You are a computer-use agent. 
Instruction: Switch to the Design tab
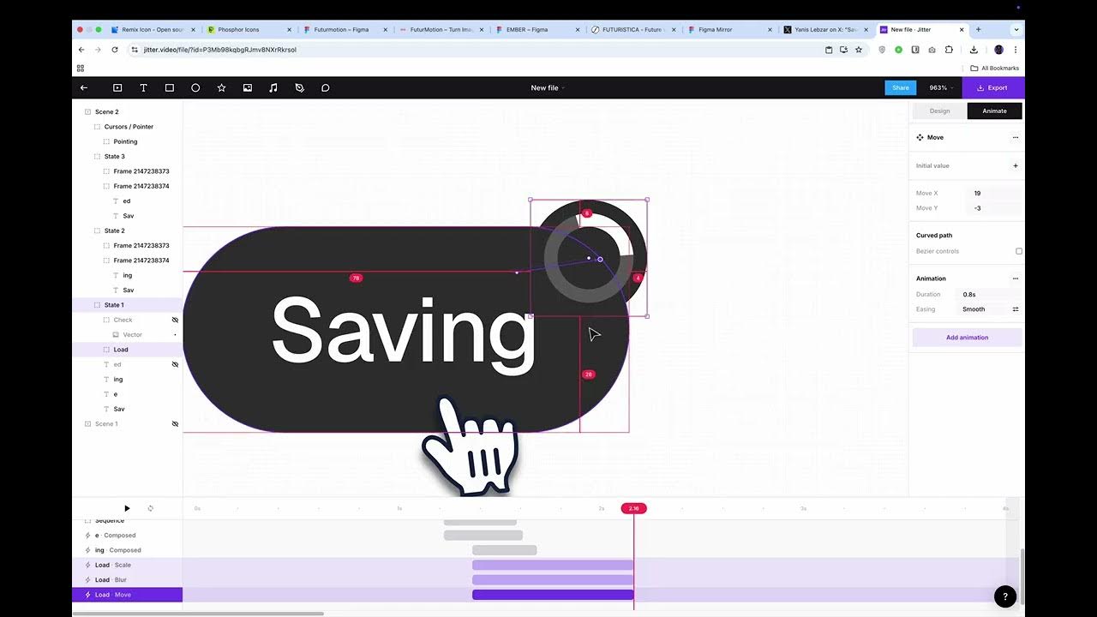pyautogui.click(x=938, y=111)
